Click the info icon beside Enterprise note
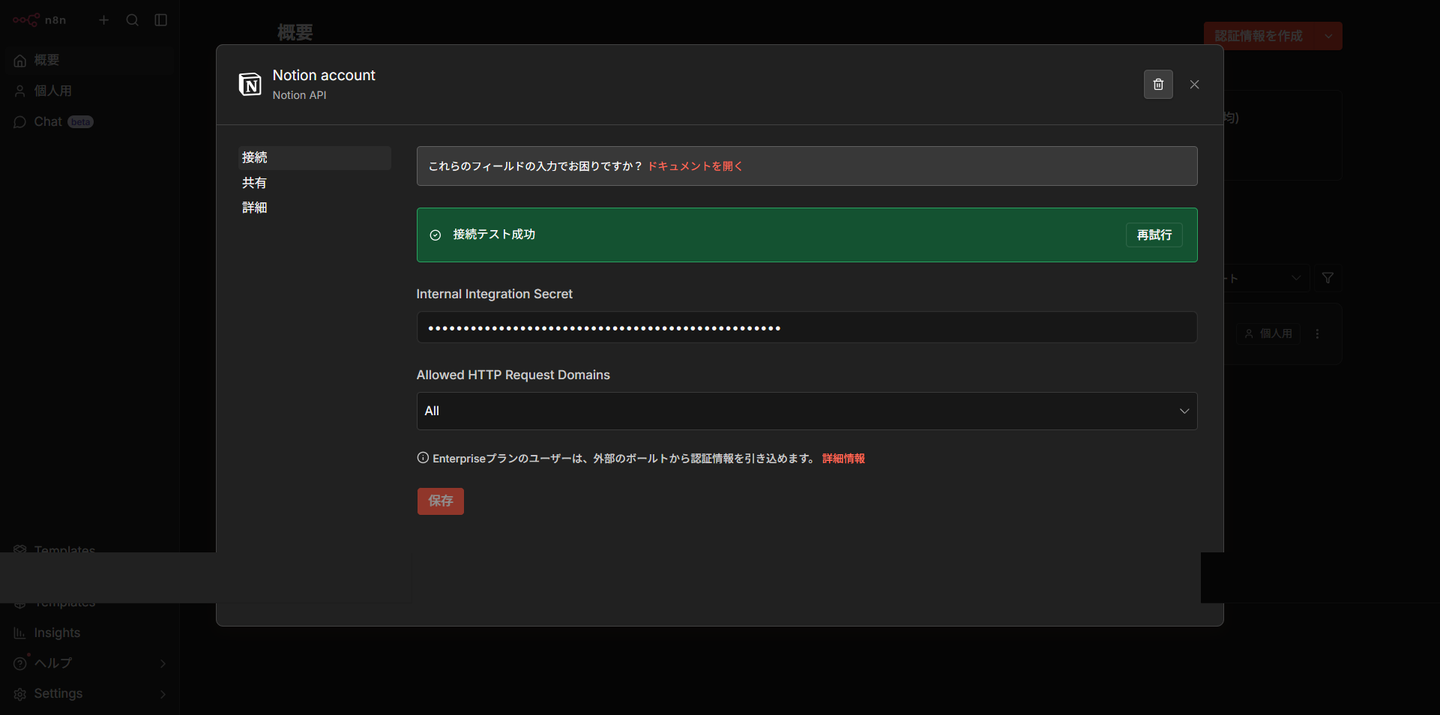Viewport: 1440px width, 715px height. pyautogui.click(x=423, y=458)
